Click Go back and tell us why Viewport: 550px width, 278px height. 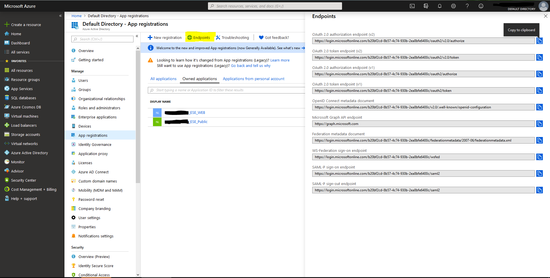coord(251,65)
